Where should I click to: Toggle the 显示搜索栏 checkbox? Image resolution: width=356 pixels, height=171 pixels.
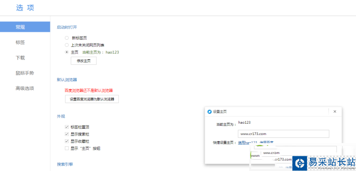[x=67, y=134]
